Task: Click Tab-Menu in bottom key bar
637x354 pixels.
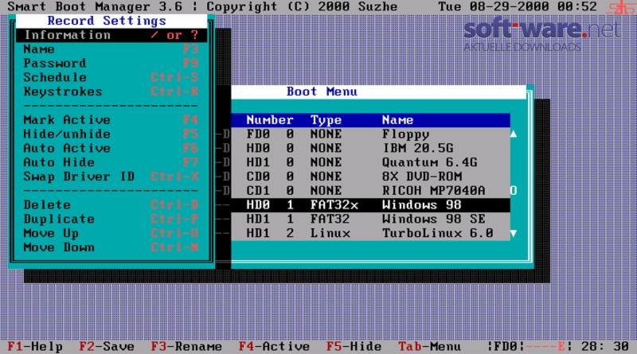Action: click(429, 346)
